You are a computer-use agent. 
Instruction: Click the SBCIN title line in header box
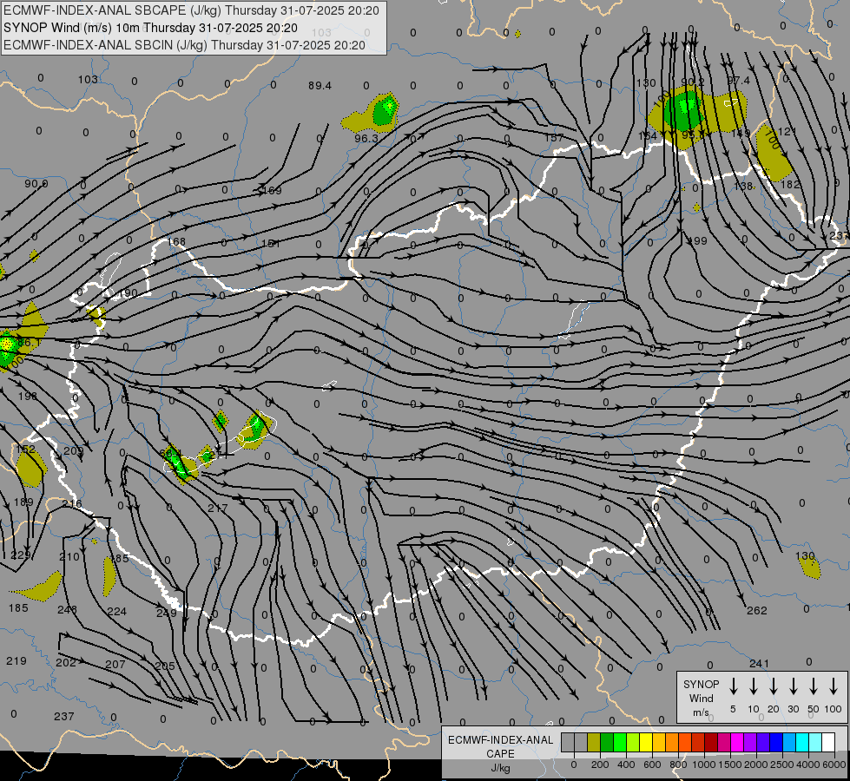click(185, 45)
